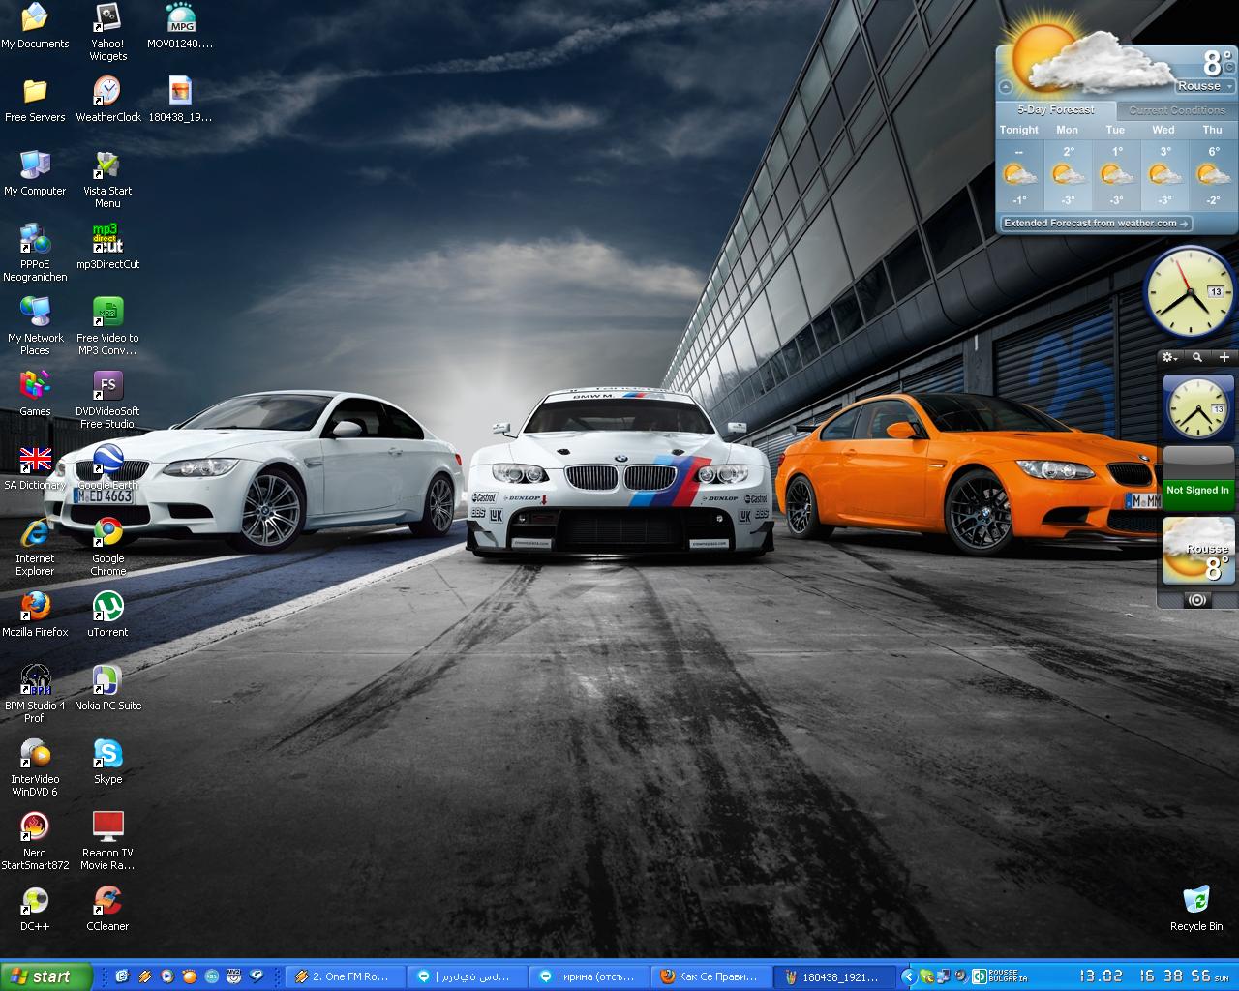Click Thu forecast day in weather widget
1239x991 pixels.
(x=1212, y=165)
